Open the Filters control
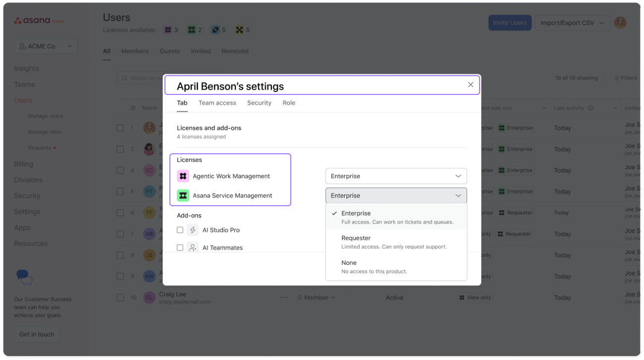This screenshot has width=644, height=360. pos(626,78)
